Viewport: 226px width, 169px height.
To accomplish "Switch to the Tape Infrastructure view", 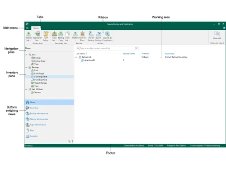I will point(49,125).
